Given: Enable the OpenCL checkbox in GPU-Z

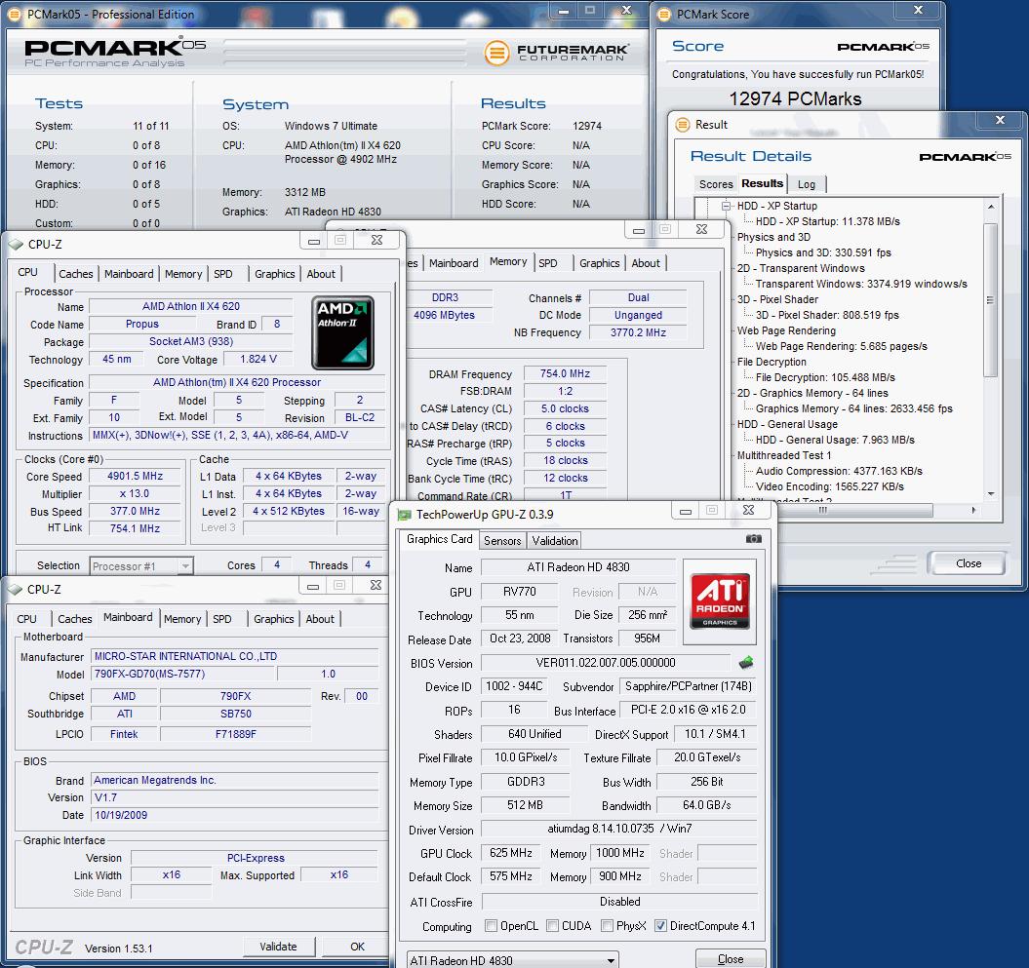Looking at the screenshot, I should click(x=491, y=925).
